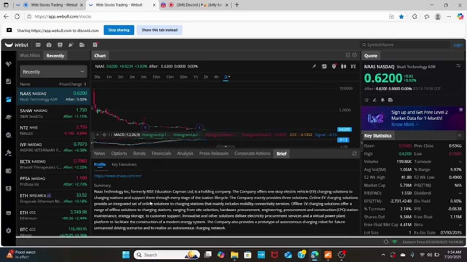Open the Press Releases tab
467x262 pixels.
pos(214,154)
